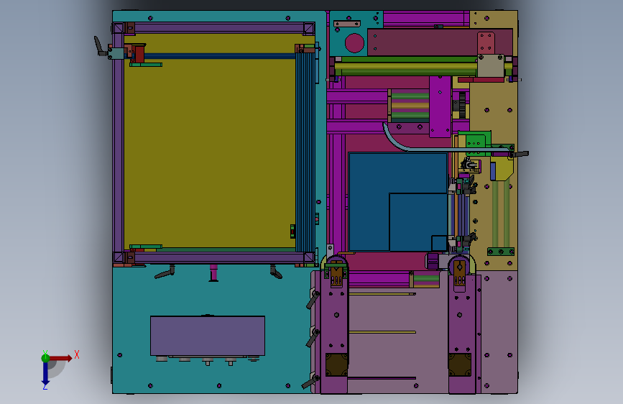Select the long green-yellow cylinder roller
This screenshot has height=404, width=623.
[x=406, y=66]
